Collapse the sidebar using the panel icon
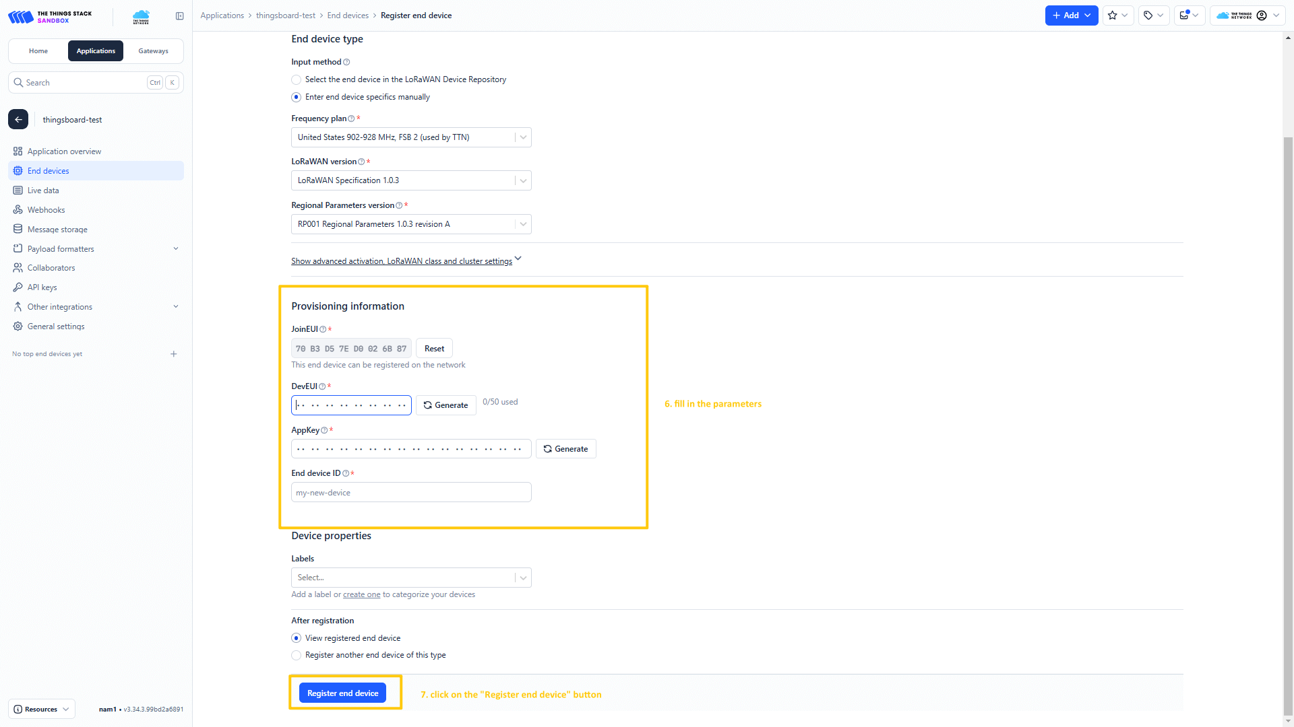The image size is (1294, 727). click(179, 16)
